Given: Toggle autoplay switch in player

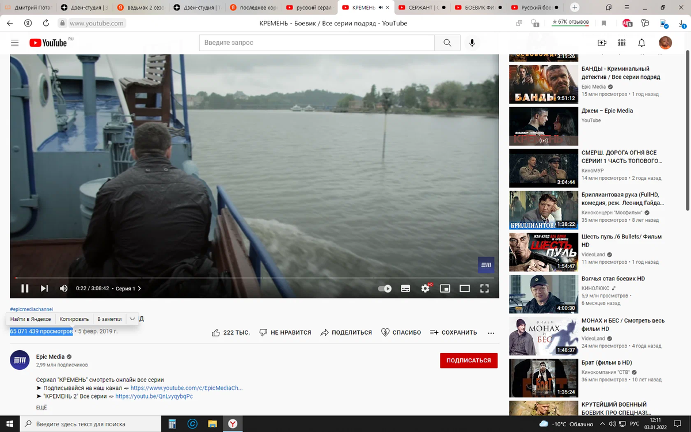Looking at the screenshot, I should [385, 289].
